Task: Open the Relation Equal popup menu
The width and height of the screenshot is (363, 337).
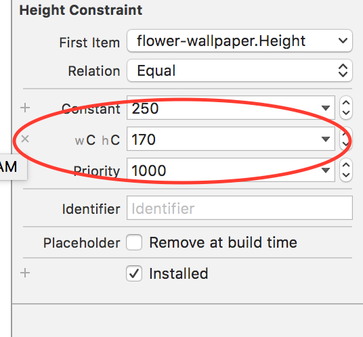Action: tap(240, 70)
